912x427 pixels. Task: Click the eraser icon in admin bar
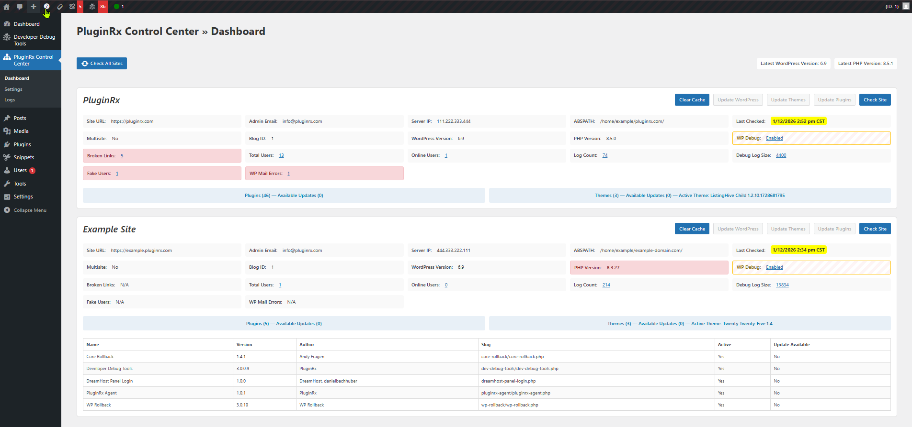pyautogui.click(x=60, y=7)
